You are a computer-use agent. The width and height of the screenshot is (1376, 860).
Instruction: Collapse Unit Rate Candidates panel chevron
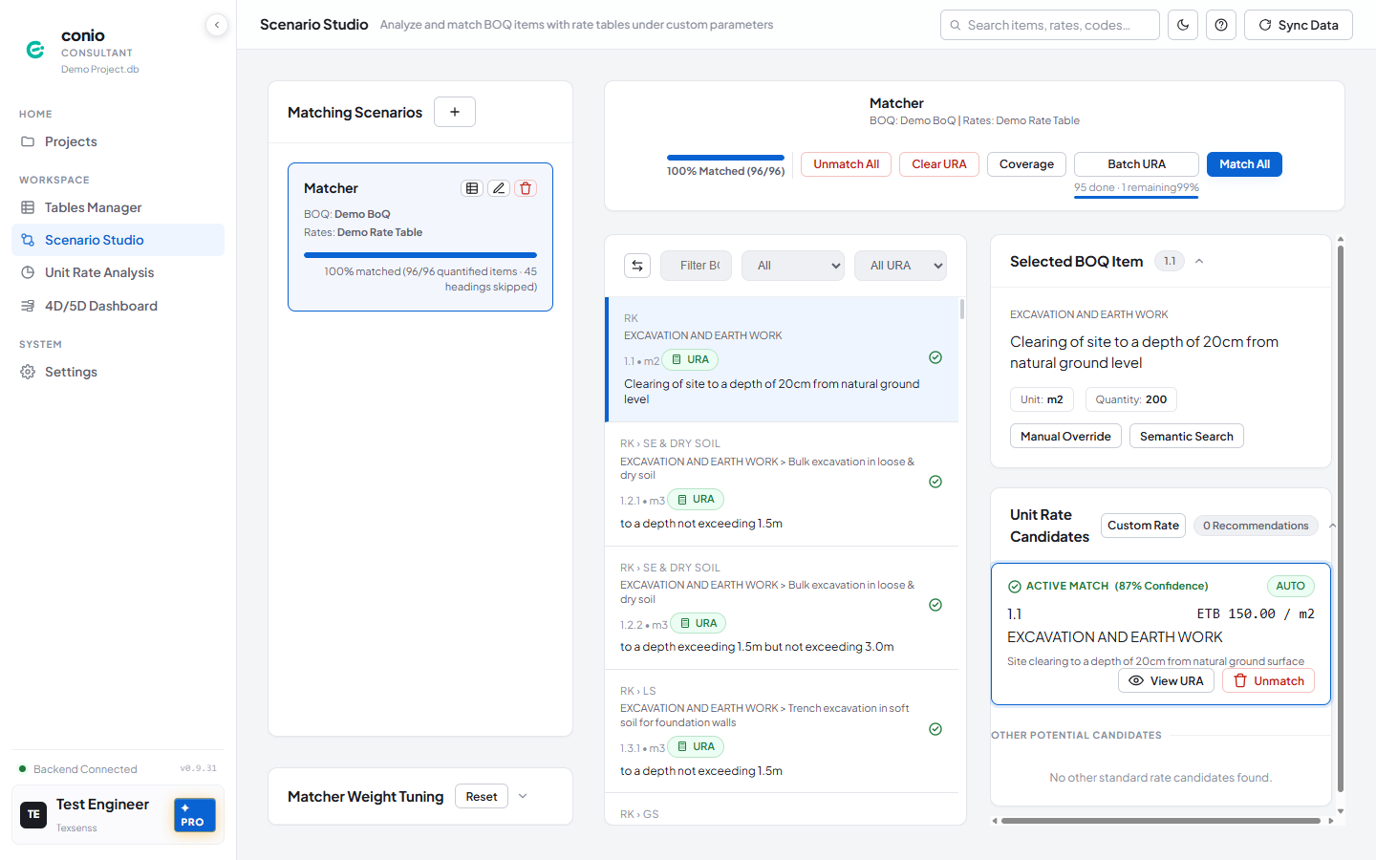point(1332,526)
